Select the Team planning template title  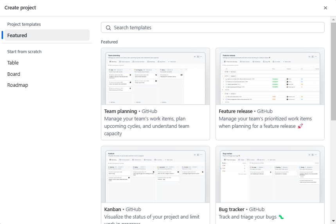120,111
